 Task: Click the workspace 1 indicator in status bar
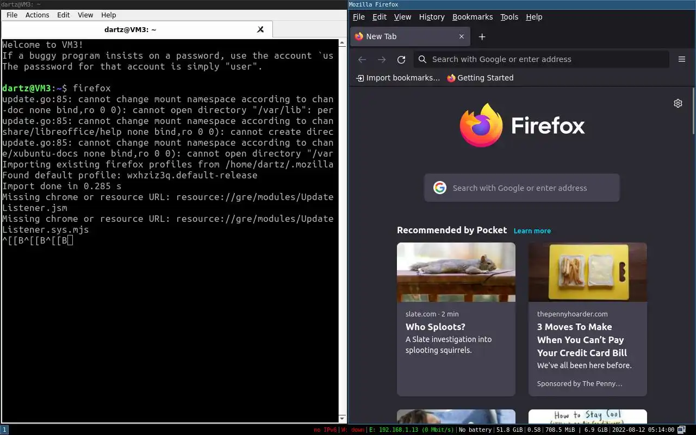[x=4, y=430]
